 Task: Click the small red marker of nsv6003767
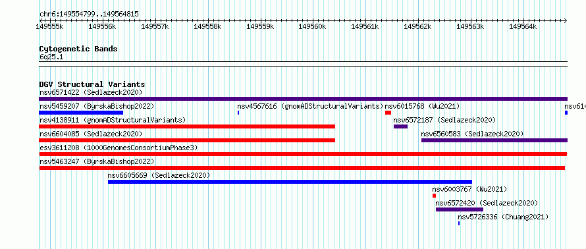pyautogui.click(x=435, y=196)
